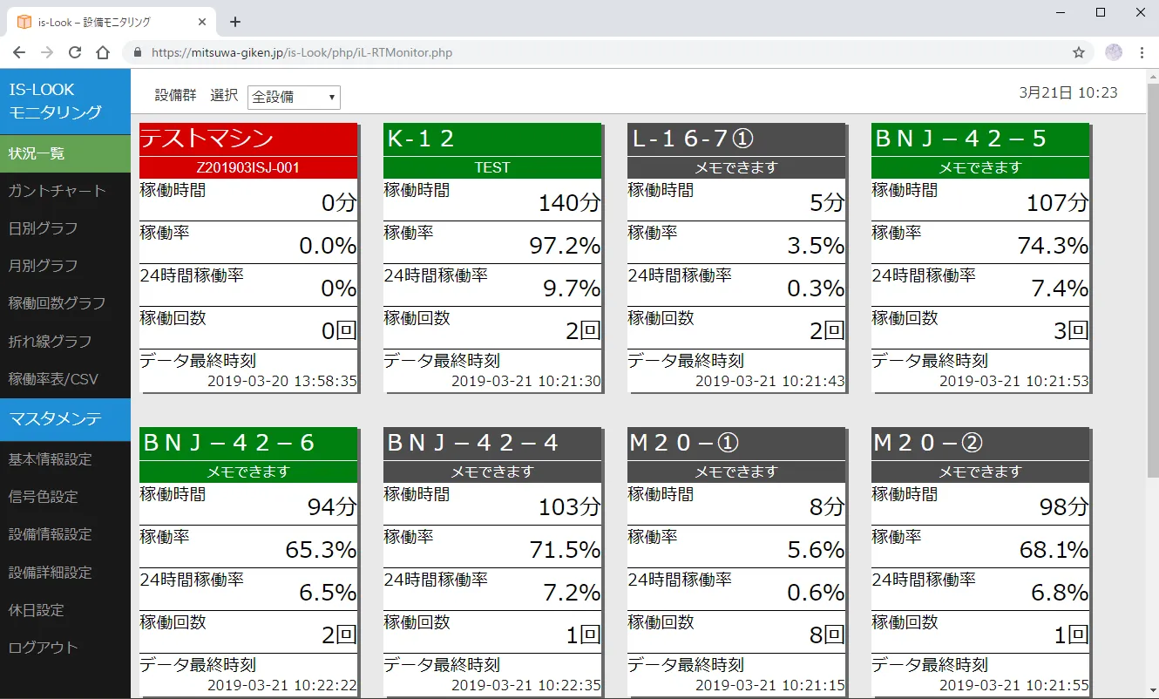Maximize the browser window
Screen dimensions: 1159x699
pos(1101,12)
